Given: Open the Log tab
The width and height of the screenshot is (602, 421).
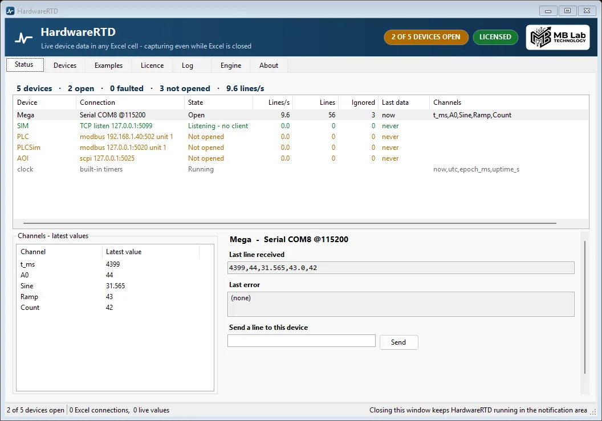Looking at the screenshot, I should click(188, 66).
